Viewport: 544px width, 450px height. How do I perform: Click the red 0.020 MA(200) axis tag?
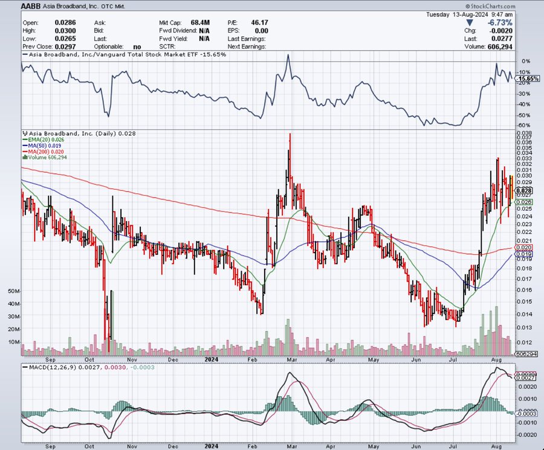pyautogui.click(x=524, y=248)
